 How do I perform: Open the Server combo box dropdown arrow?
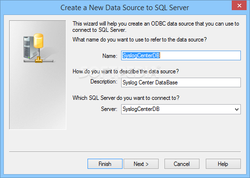tap(237, 110)
